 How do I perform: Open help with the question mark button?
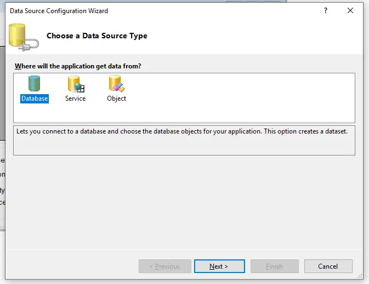(326, 10)
